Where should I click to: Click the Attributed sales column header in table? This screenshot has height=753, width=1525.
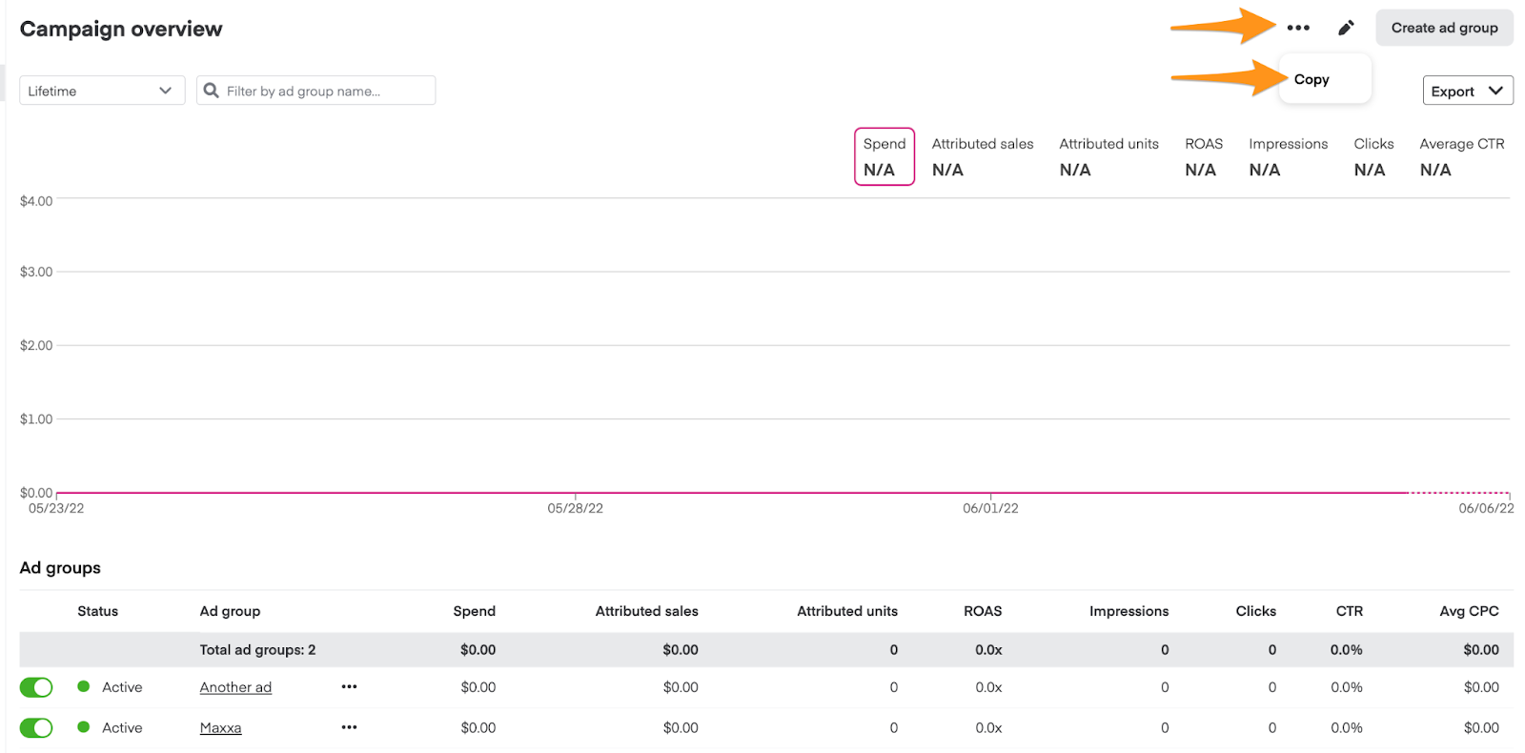(x=646, y=611)
